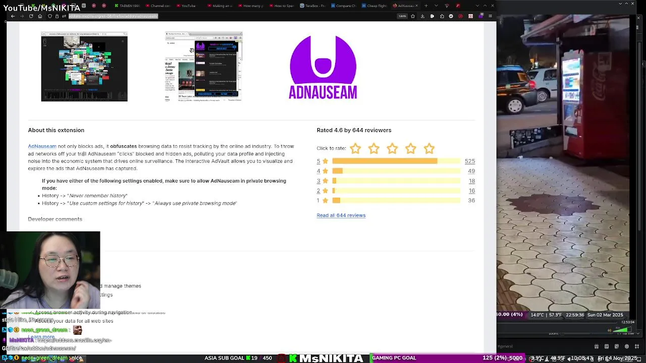Screen dimensions: 646x363
Task: Click the five-star rating bar
Action: pyautogui.click(x=396, y=161)
